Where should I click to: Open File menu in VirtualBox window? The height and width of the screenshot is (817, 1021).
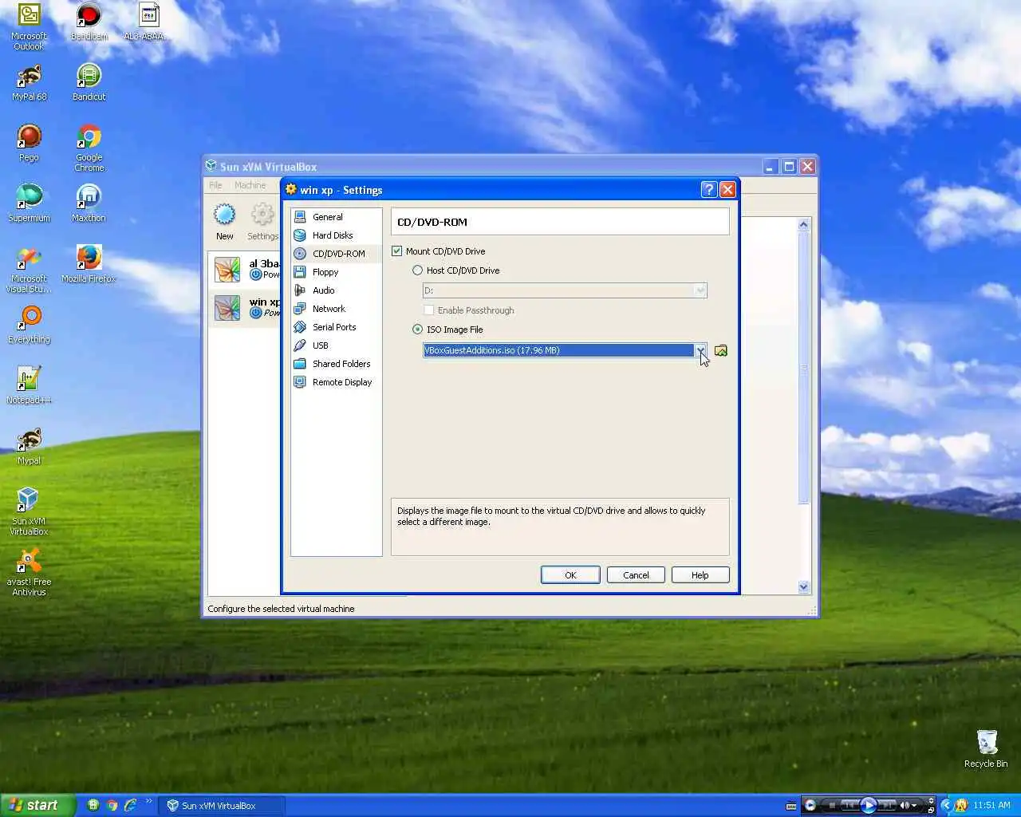pyautogui.click(x=215, y=185)
